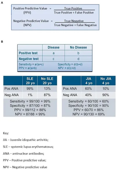Click the SLE 20 yo header cell
The image size is (119, 170).
click(30, 81)
